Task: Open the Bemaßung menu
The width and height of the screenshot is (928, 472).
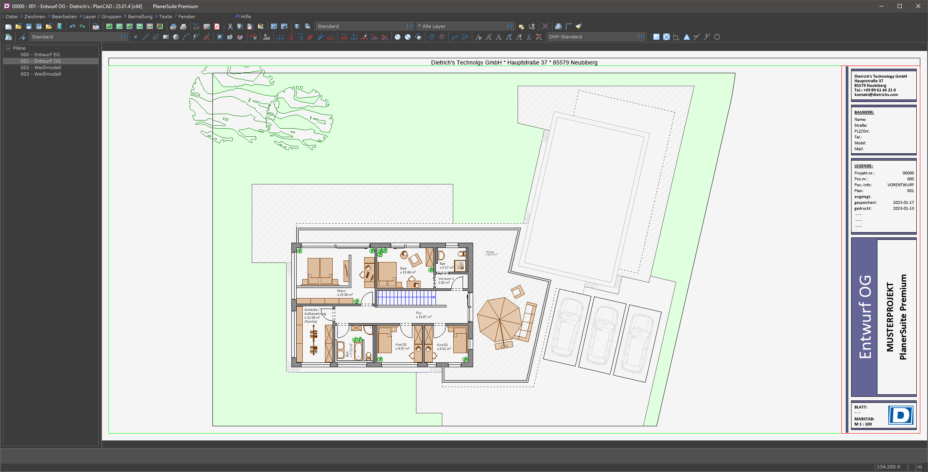Action: (x=140, y=17)
